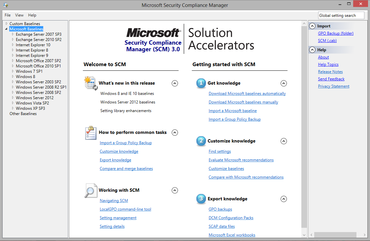
Task: Collapse the How to perform common tasks section
Action: [175, 132]
